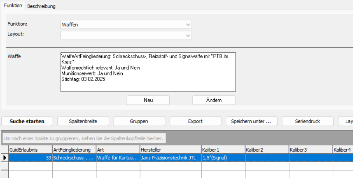Start the search with Suche starten

point(27,121)
